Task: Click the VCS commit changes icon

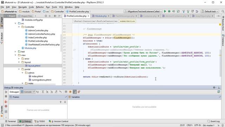Action: pyautogui.click(x=188, y=11)
